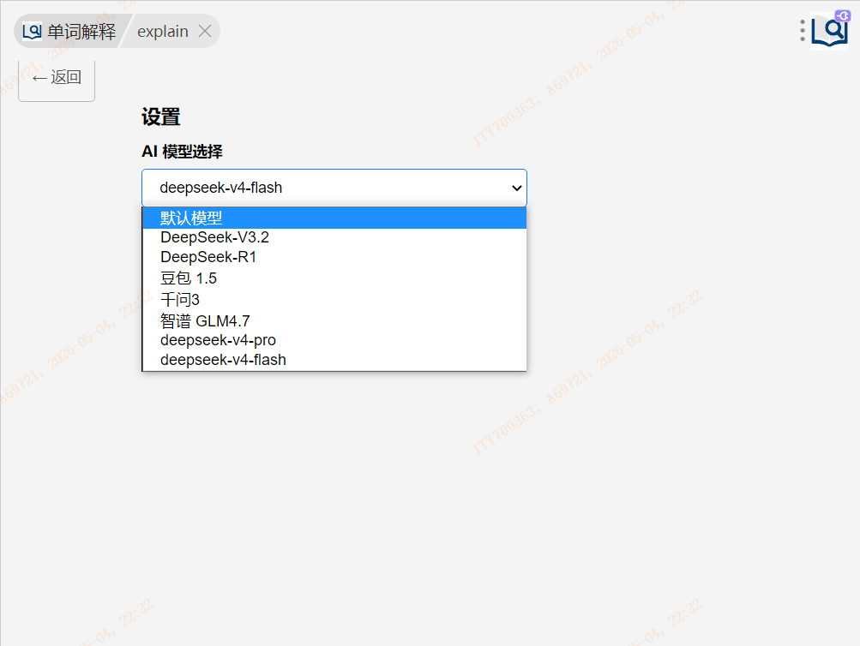Click the book-search icon in 单词解释 tab
Image resolution: width=860 pixels, height=646 pixels.
[x=32, y=31]
